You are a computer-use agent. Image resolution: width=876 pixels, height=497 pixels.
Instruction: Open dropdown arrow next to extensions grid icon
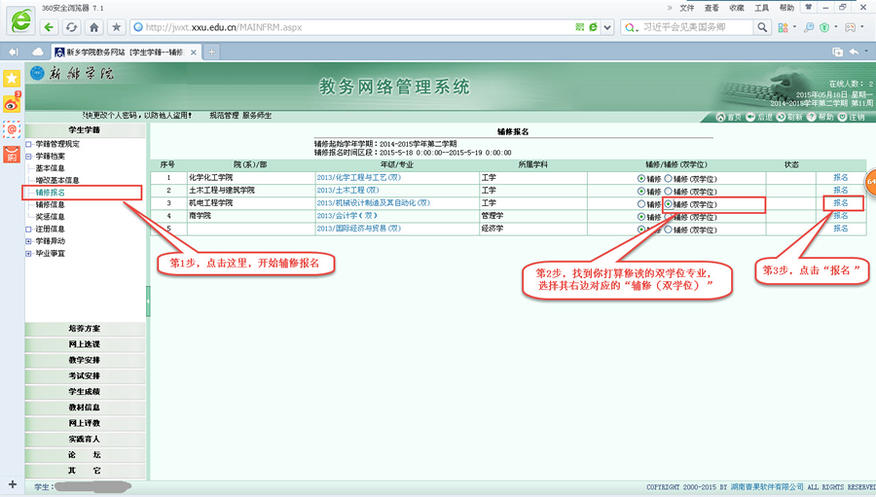(794, 26)
